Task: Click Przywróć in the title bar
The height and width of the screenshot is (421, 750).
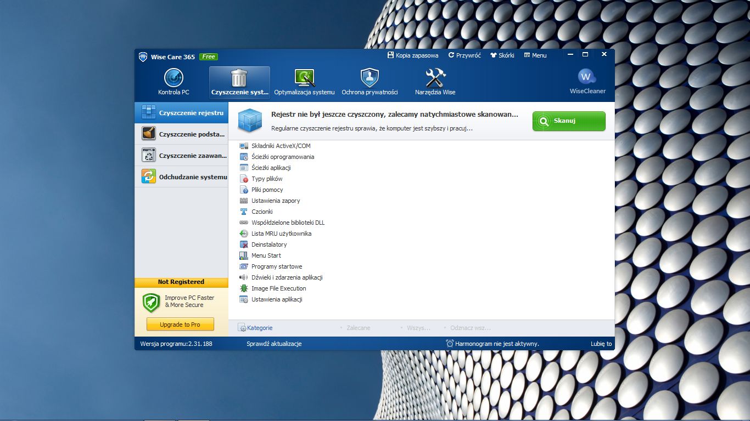Action: 464,55
